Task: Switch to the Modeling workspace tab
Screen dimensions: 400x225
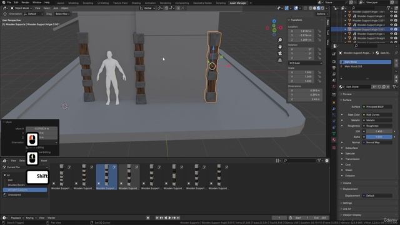Action: click(74, 3)
